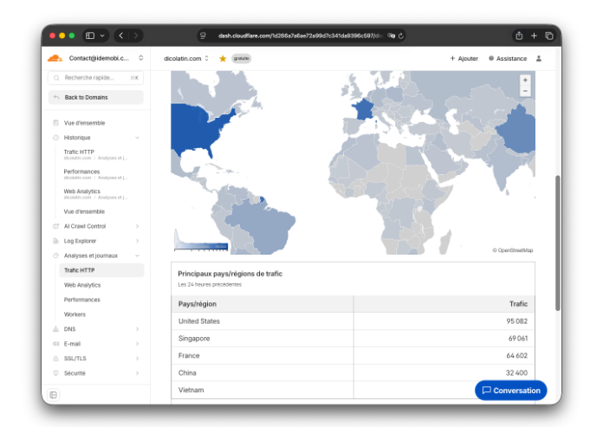The width and height of the screenshot is (603, 427).
Task: Click the Ajouter button
Action: click(464, 58)
